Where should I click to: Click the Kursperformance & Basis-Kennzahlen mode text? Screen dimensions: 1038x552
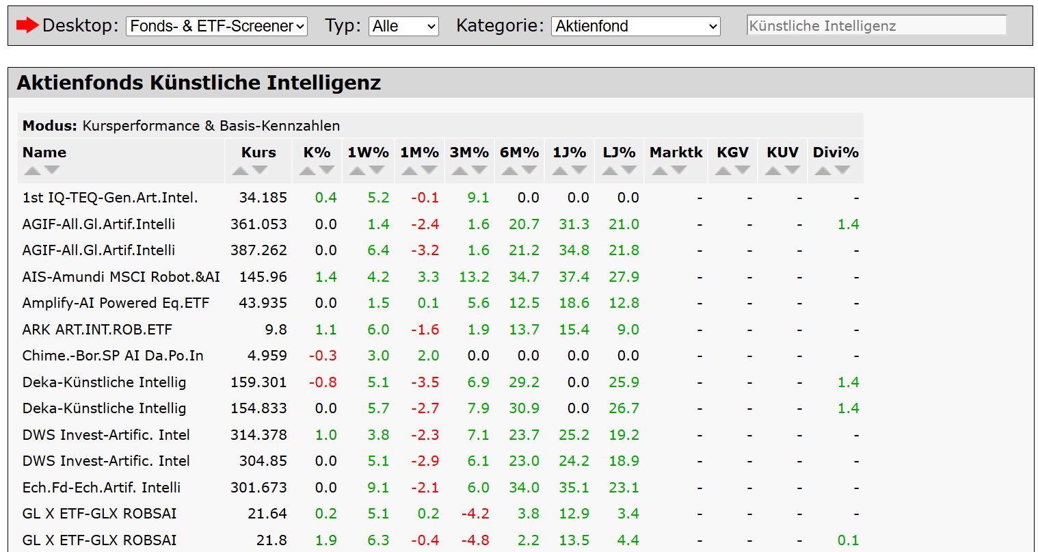click(x=211, y=126)
